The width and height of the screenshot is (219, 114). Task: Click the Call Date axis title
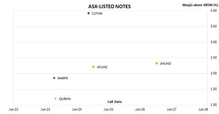115,102
